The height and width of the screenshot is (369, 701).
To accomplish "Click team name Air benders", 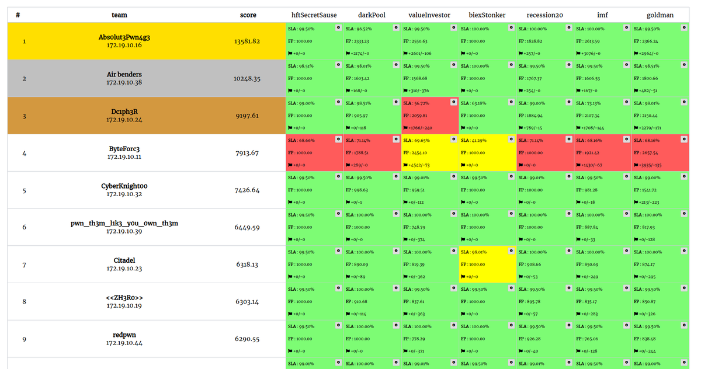I will (124, 75).
